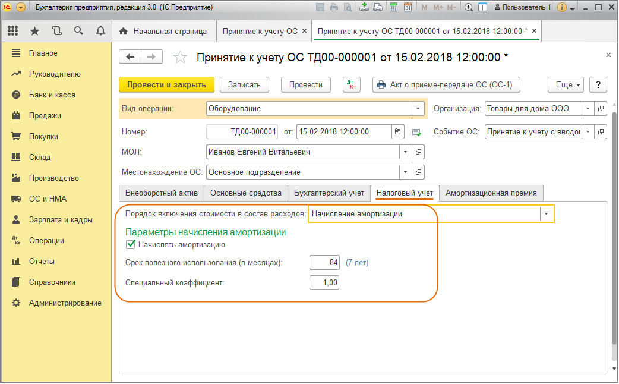Open Местонахождение ОС linked record icon
This screenshot has width=619, height=384.
point(418,172)
